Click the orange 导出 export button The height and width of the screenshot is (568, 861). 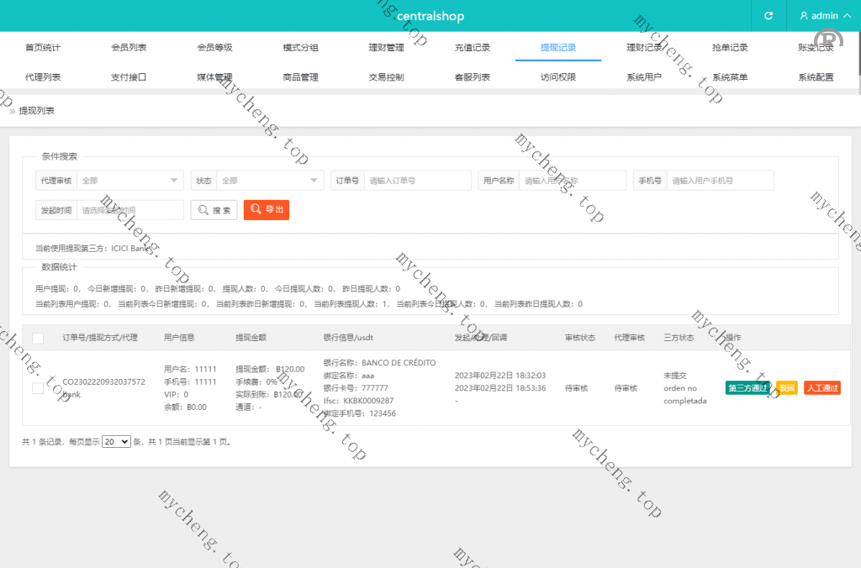point(267,210)
